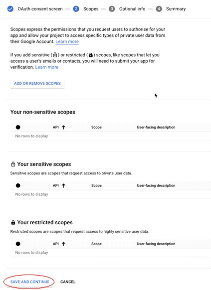Click Save and Continue
211x290 pixels.
pyautogui.click(x=30, y=282)
